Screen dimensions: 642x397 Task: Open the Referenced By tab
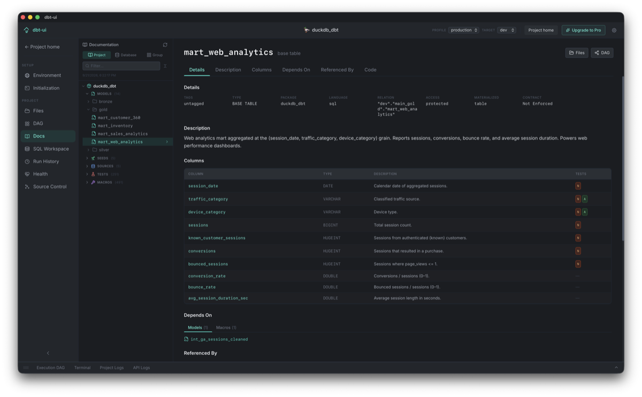click(337, 70)
